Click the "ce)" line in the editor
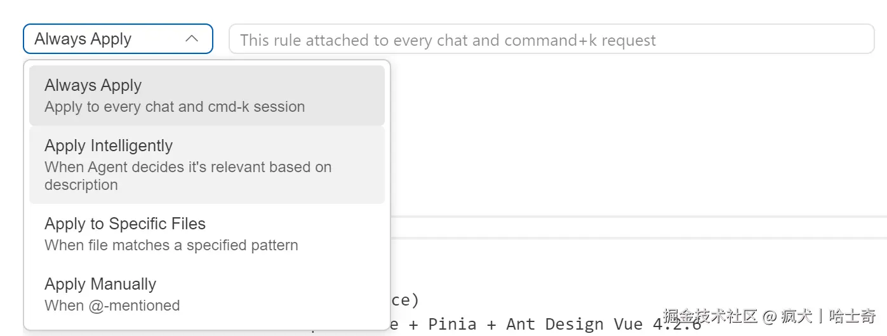Image resolution: width=887 pixels, height=336 pixels. click(405, 300)
